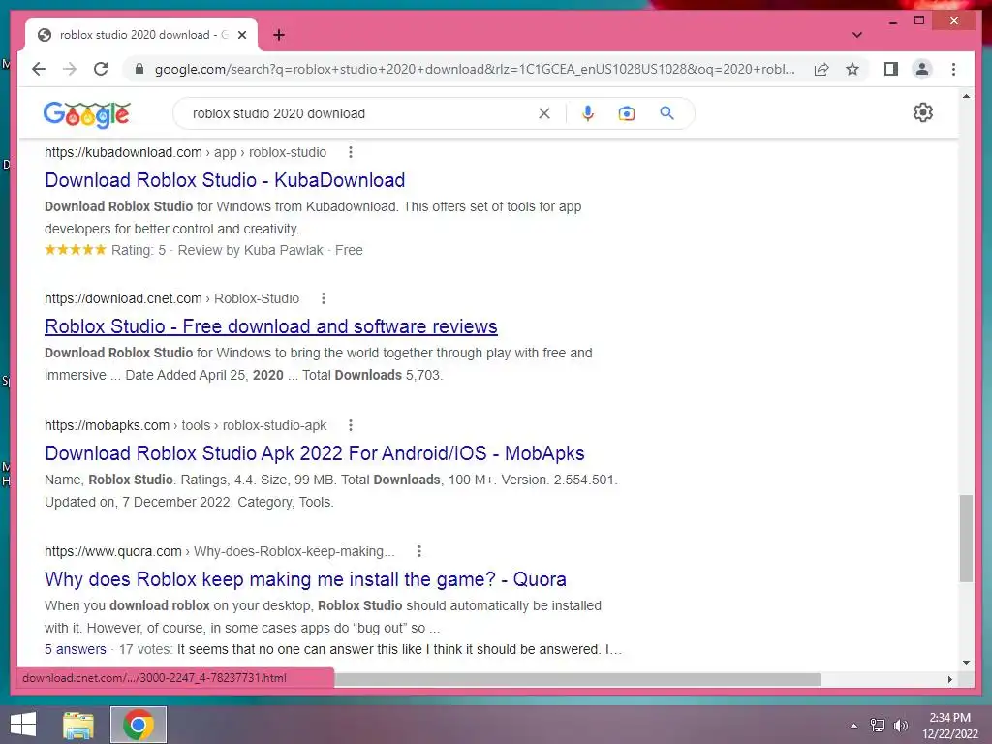
Task: Click the five-star rating under KubaDownload
Action: tap(76, 249)
